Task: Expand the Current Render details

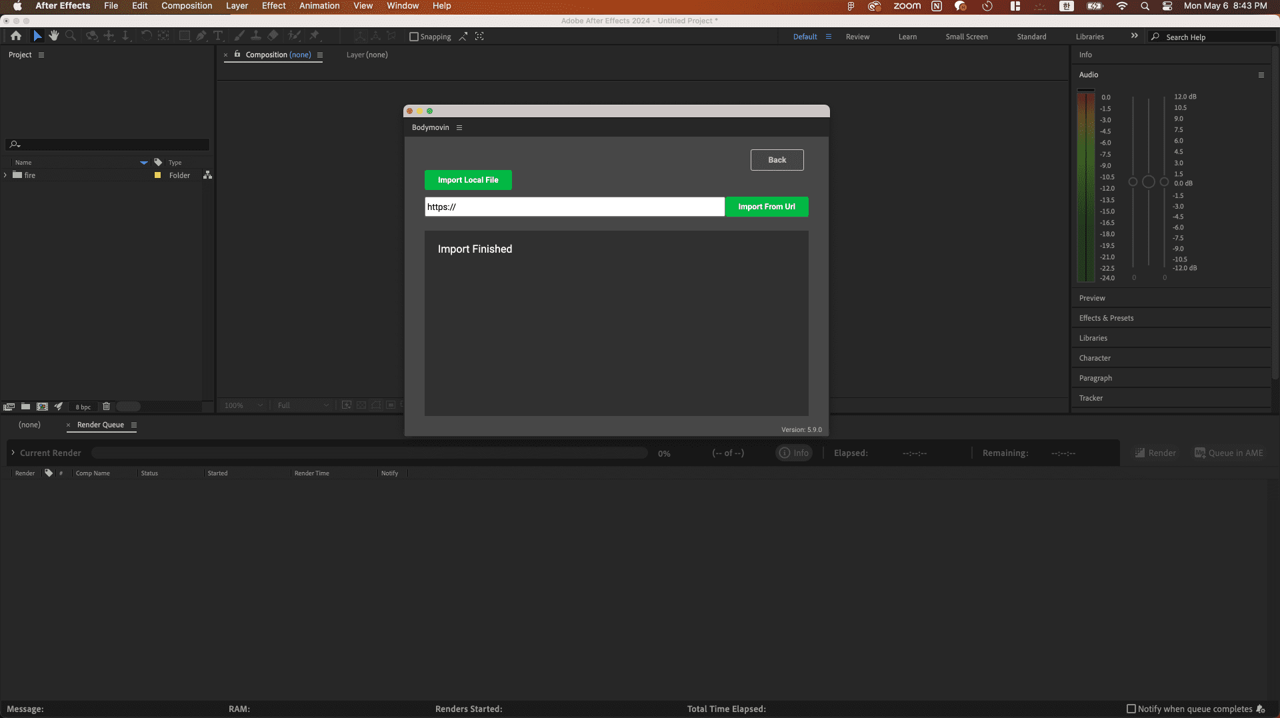Action: [13, 453]
